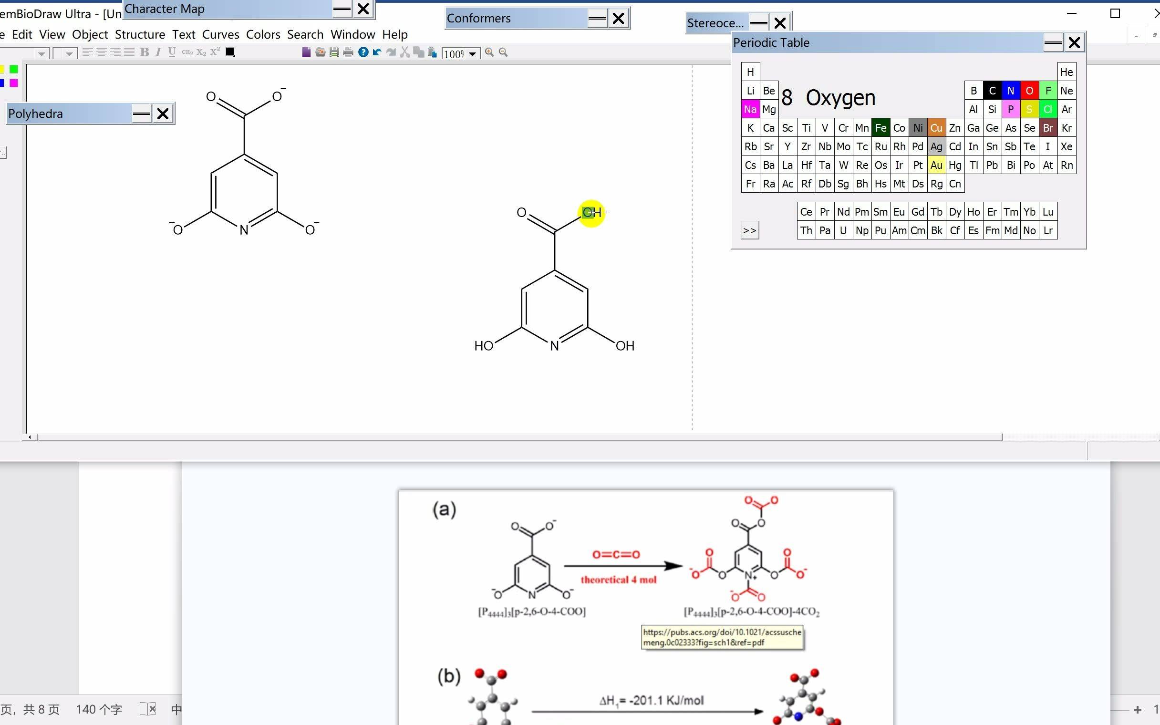Open the Structure menu

139,34
